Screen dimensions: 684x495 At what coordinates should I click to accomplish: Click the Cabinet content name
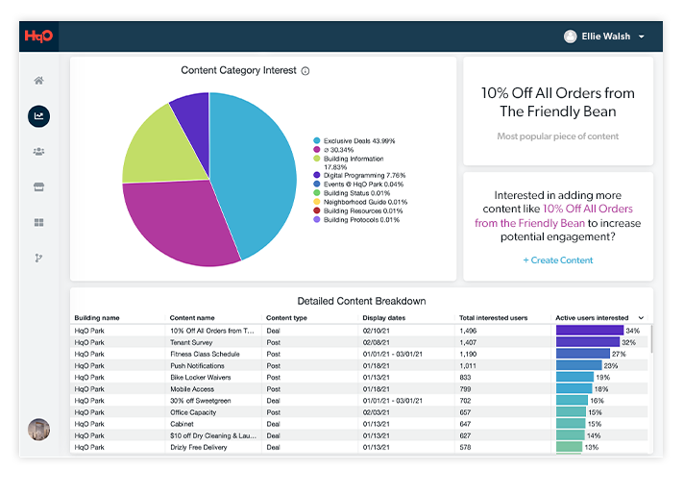tap(182, 424)
